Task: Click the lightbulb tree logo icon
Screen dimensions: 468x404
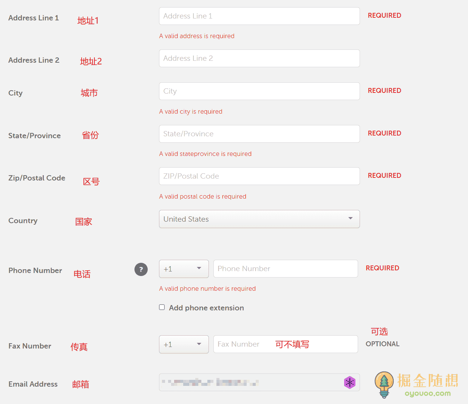Action: [x=384, y=384]
